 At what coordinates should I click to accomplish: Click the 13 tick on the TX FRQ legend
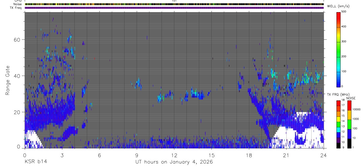(x=343, y=126)
